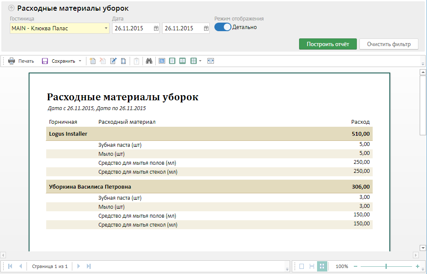Click the fit page width icon
Viewport: 427px width, 274px height.
point(210,61)
